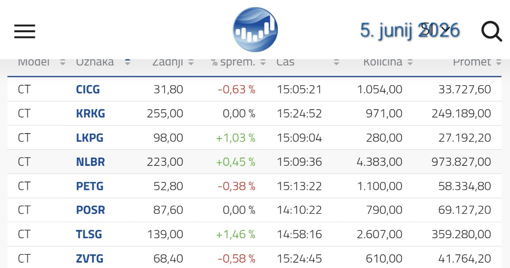The height and width of the screenshot is (268, 510).
Task: Open the CICG stock link
Action: 88,89
